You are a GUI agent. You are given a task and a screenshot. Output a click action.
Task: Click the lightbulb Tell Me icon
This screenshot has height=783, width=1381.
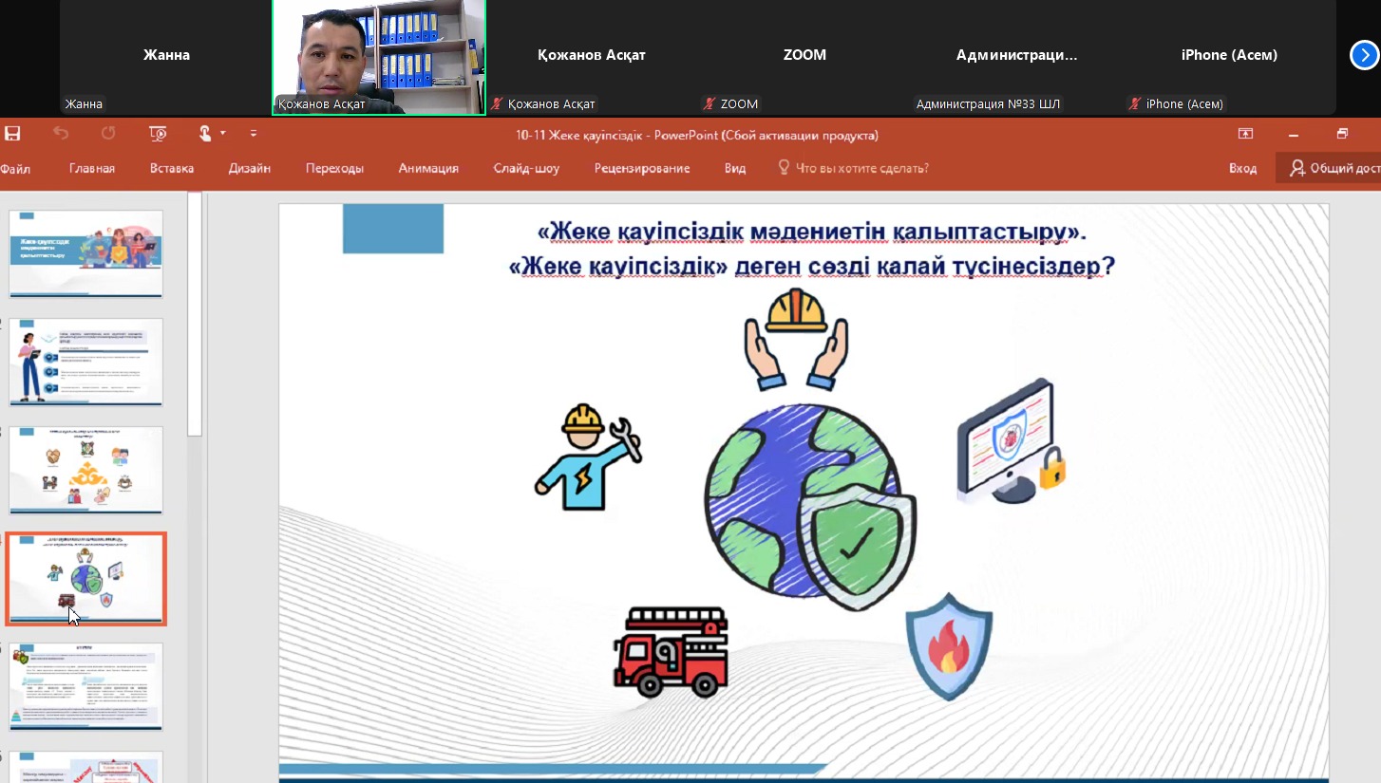pyautogui.click(x=784, y=167)
